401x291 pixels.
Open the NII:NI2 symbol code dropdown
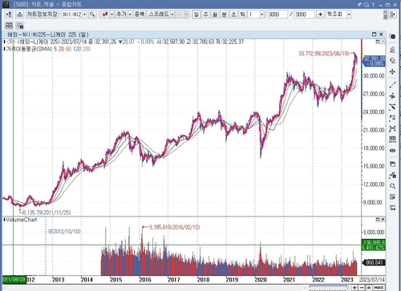pos(84,14)
